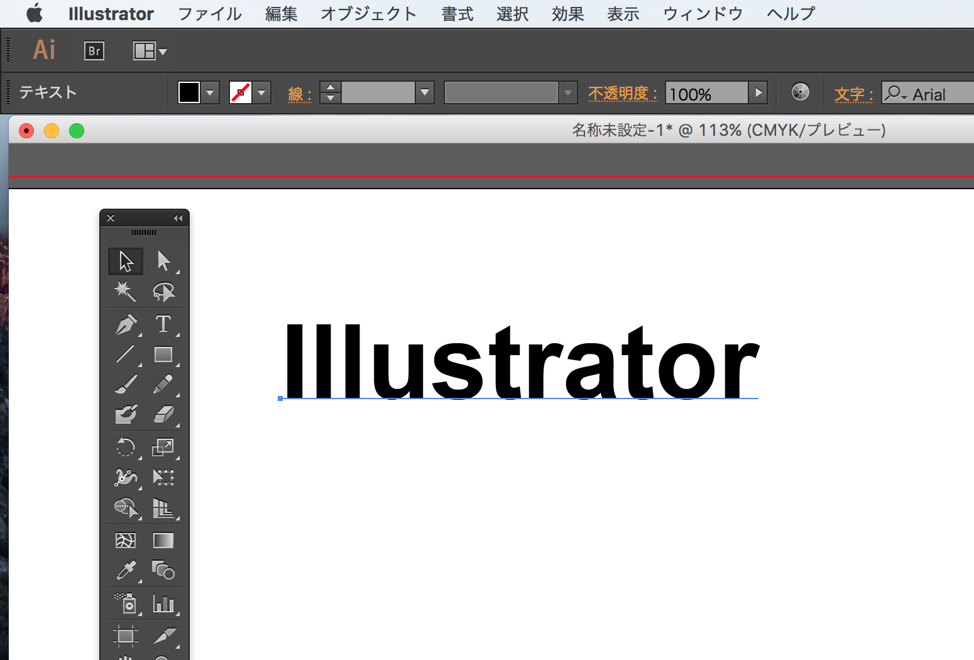Open the オブジェクト menu
Image resolution: width=974 pixels, height=660 pixels.
[x=369, y=14]
